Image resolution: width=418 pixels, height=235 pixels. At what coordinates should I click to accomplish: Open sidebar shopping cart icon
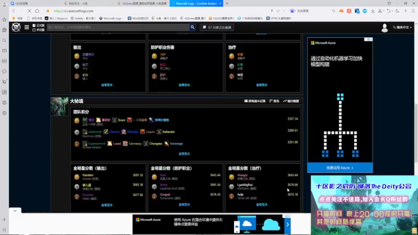point(4,82)
